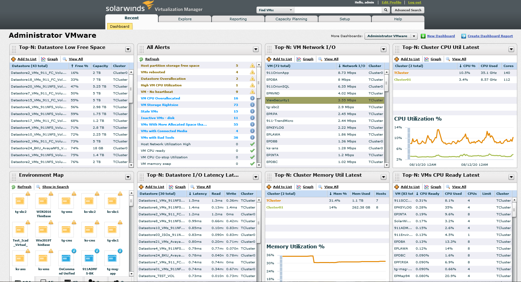
Task: Click the green check for VM CPU ready
Action: pos(252,151)
